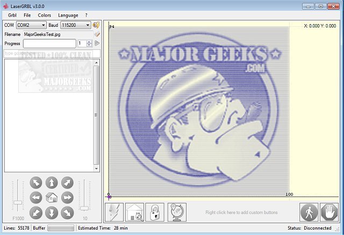Viewport: 344px width, 235px height.
Task: Click the reset lightning bolt button
Action: coord(114,212)
